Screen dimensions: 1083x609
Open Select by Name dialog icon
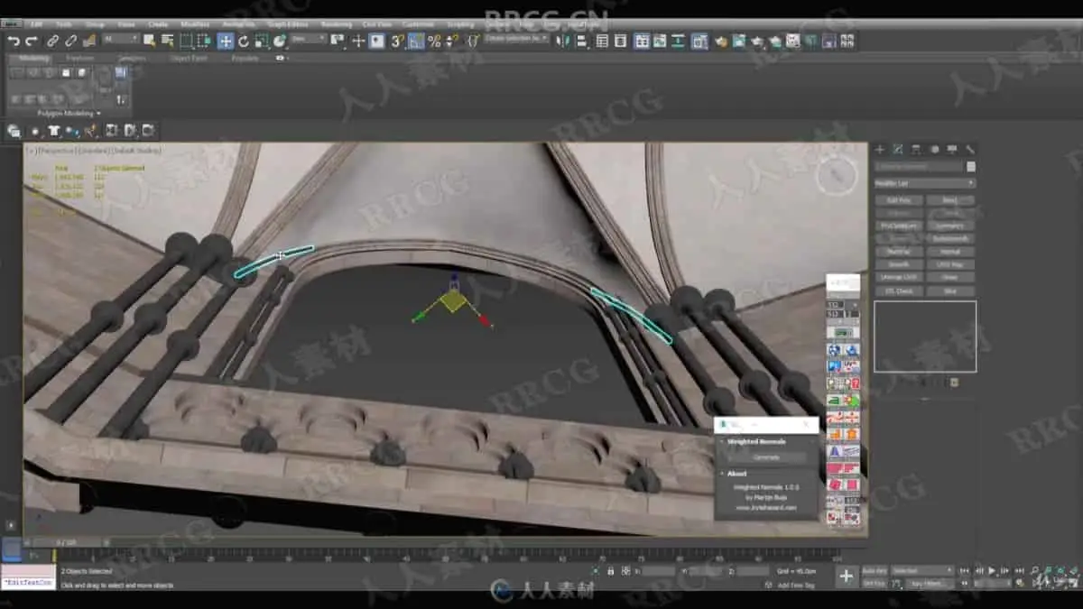click(167, 41)
